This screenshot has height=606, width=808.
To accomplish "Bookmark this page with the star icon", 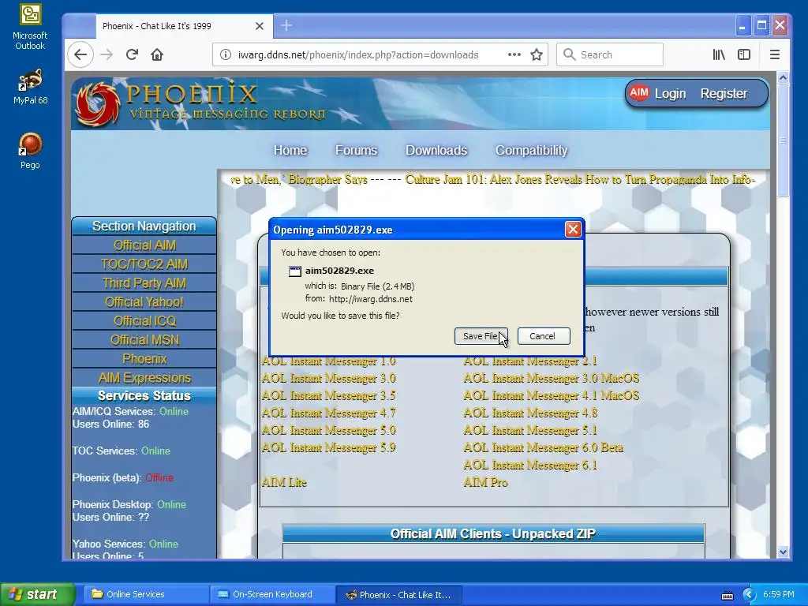I will pos(537,54).
